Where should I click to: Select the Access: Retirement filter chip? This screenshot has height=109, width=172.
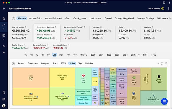[x=53, y=18]
